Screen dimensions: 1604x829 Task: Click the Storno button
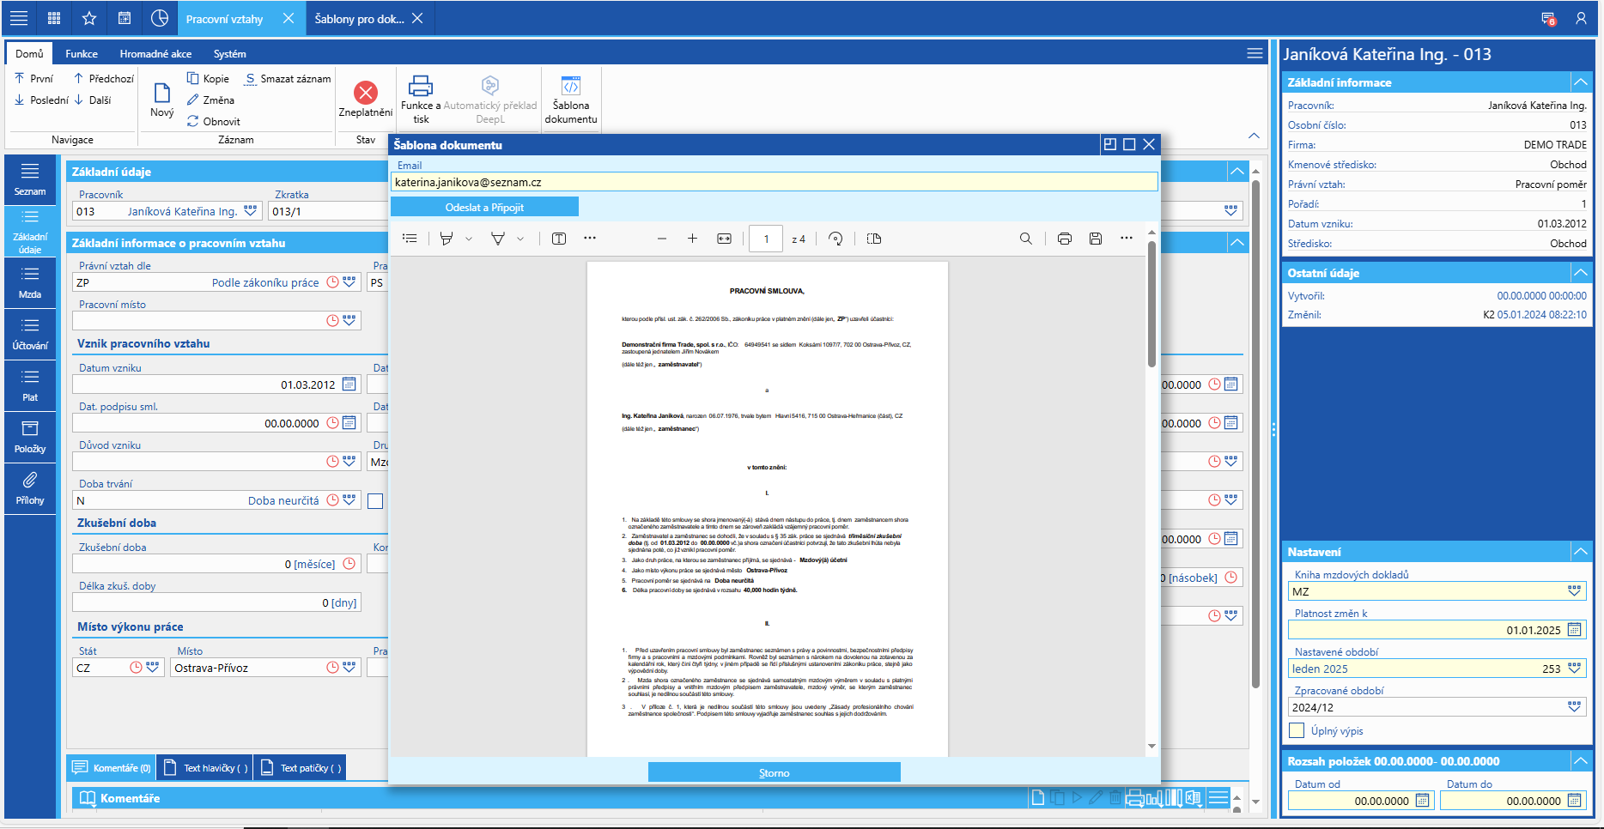coord(774,772)
